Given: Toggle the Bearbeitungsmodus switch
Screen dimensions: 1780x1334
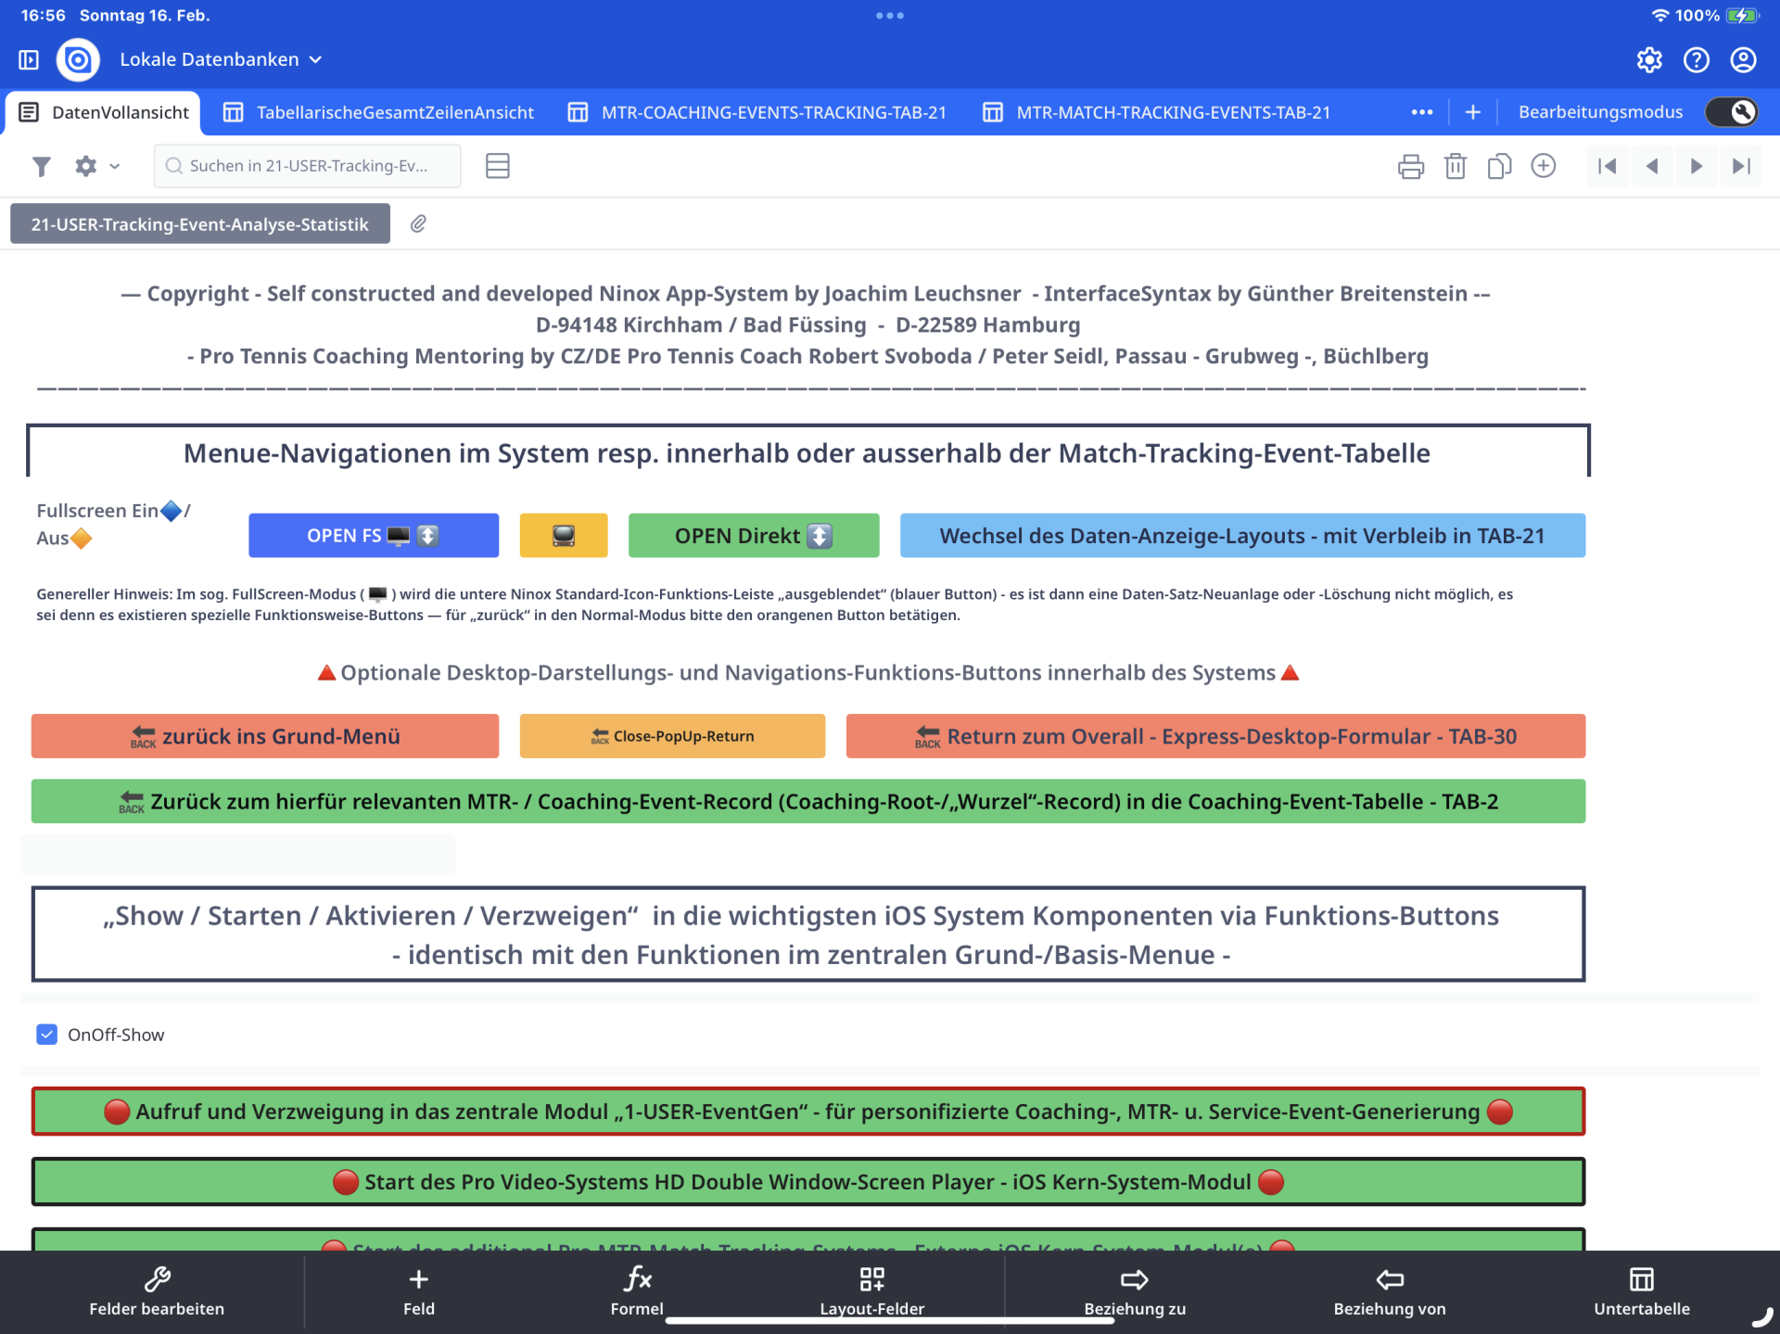Looking at the screenshot, I should coord(1731,112).
